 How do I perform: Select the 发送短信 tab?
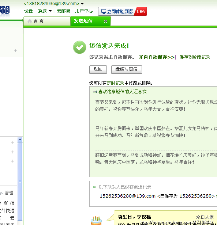[91, 21]
